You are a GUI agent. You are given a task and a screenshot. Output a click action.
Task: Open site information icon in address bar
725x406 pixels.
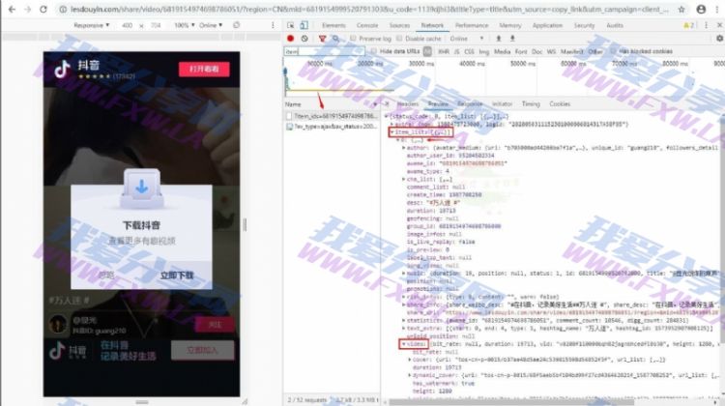(x=64, y=10)
